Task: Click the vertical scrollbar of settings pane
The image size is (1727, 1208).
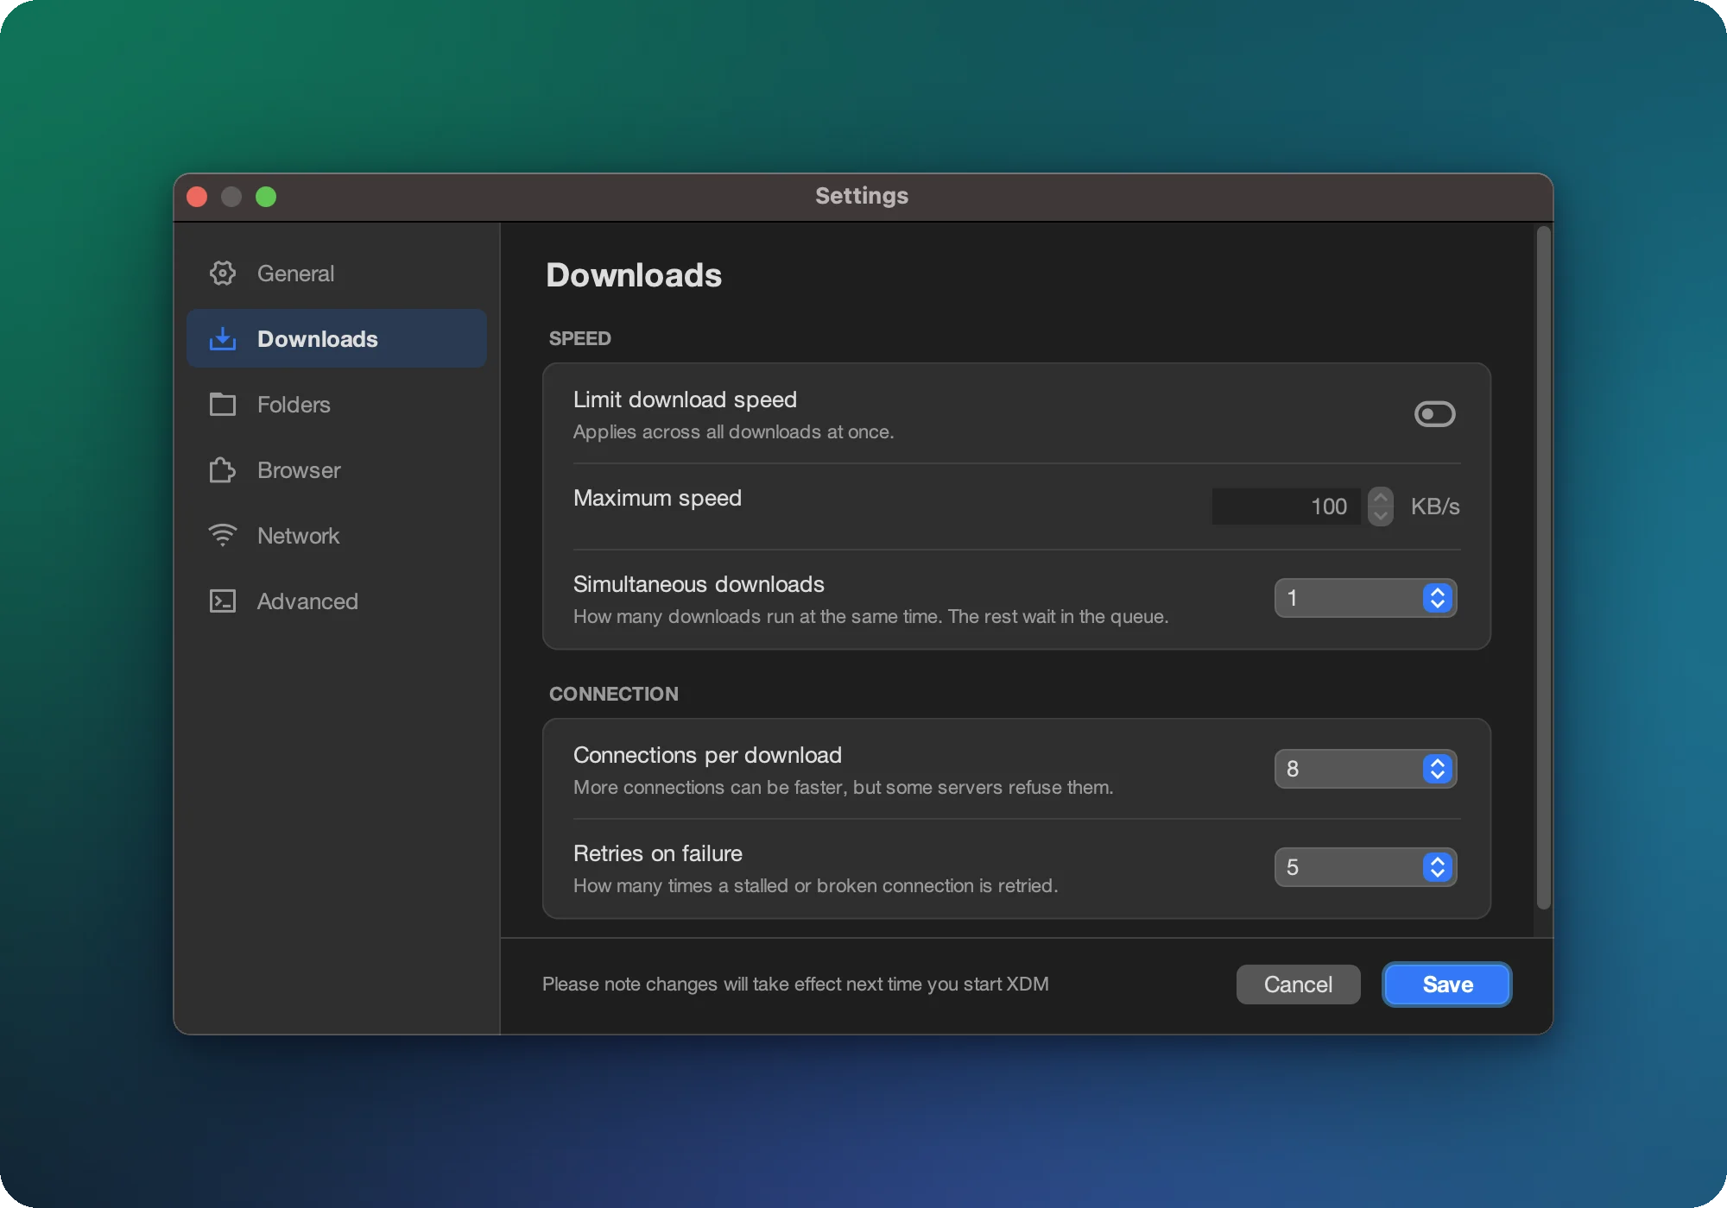Action: (1544, 568)
